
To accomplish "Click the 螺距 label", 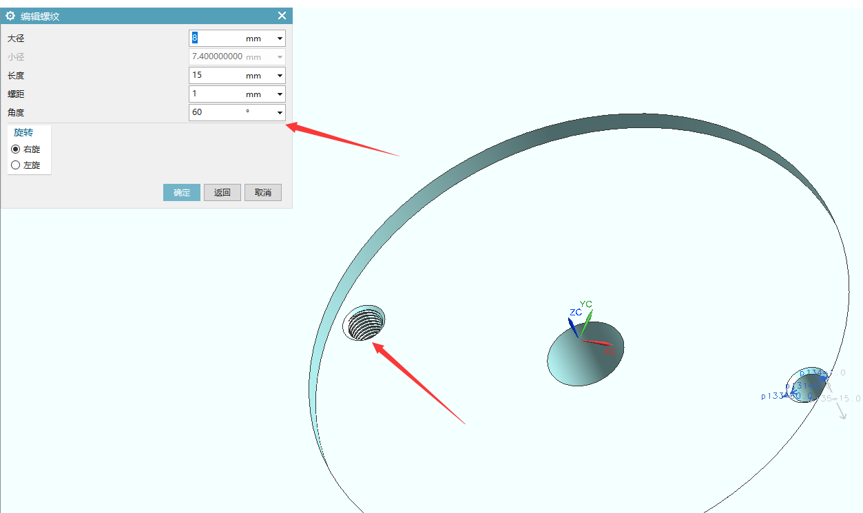I will (16, 94).
